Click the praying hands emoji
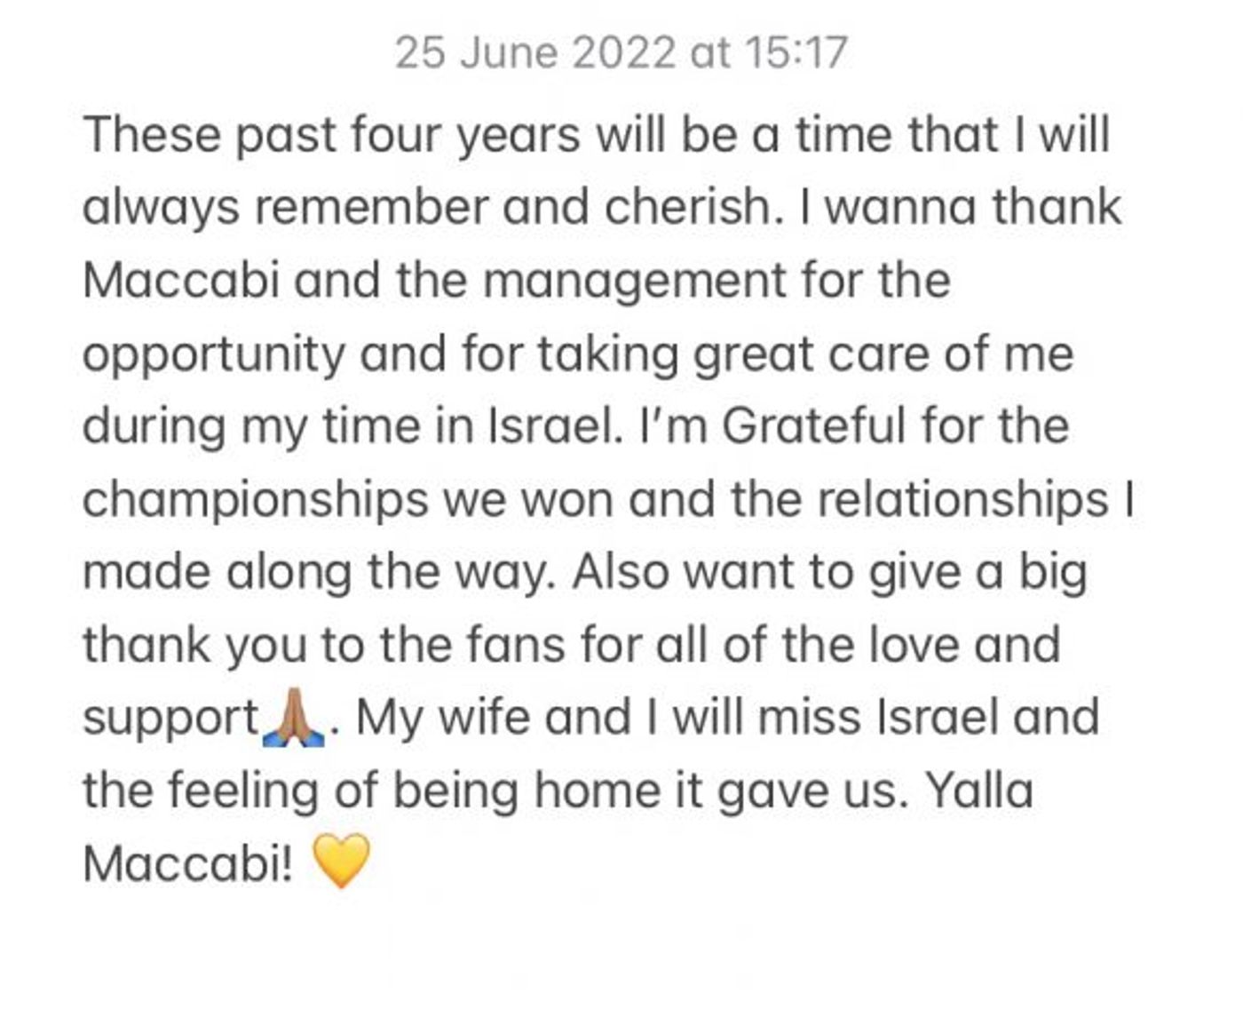Viewport: 1243px width, 1025px height. [295, 719]
